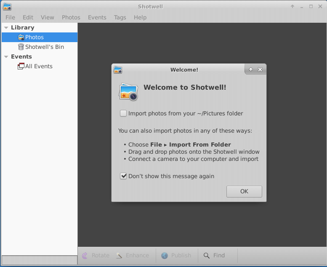Open the File menu

pos(10,17)
